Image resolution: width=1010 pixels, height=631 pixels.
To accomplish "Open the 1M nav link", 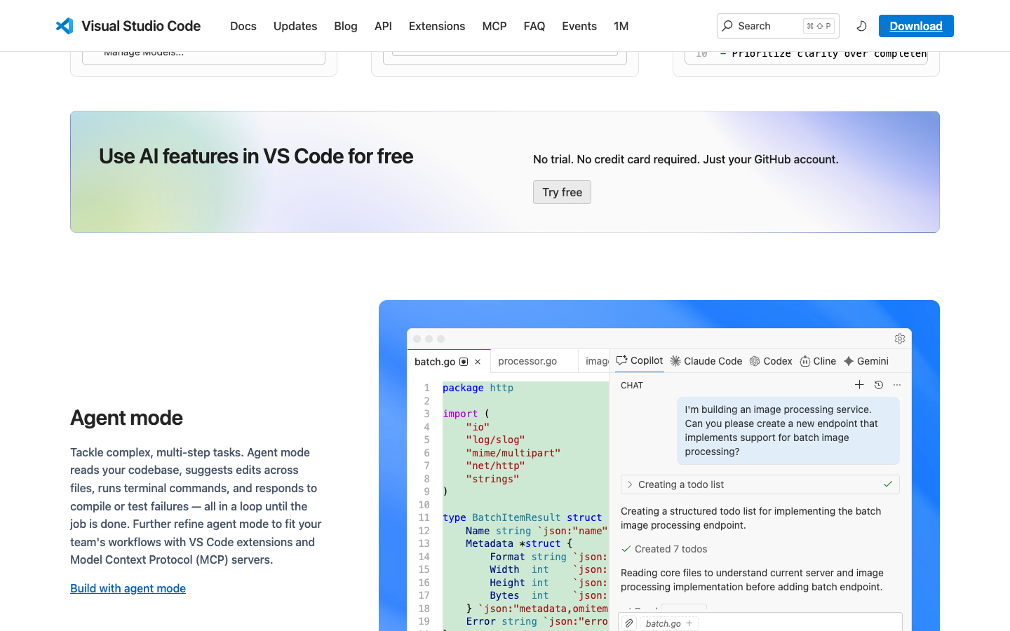I will 621,26.
